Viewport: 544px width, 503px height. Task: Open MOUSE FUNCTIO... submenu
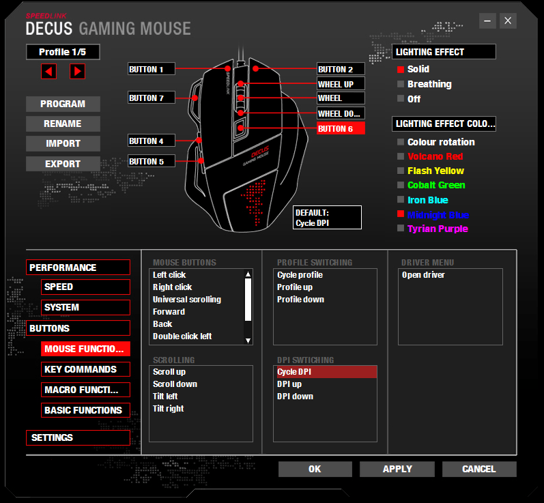pos(85,349)
